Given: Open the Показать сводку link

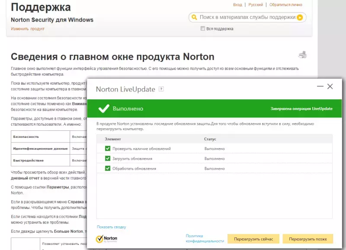Looking at the screenshot, I should tap(112, 227).
